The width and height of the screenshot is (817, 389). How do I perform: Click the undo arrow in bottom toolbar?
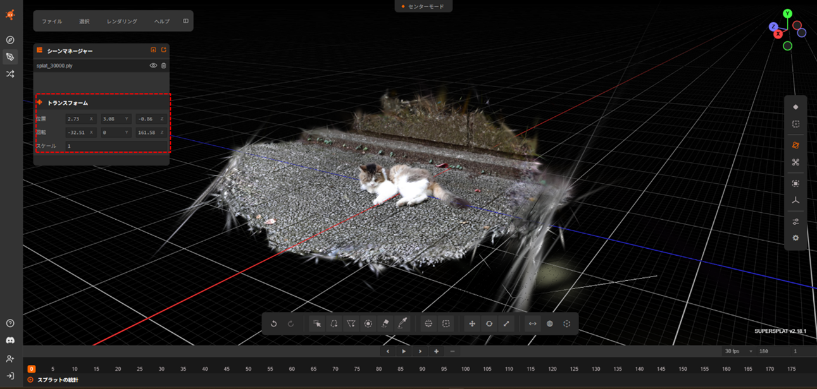pos(273,324)
